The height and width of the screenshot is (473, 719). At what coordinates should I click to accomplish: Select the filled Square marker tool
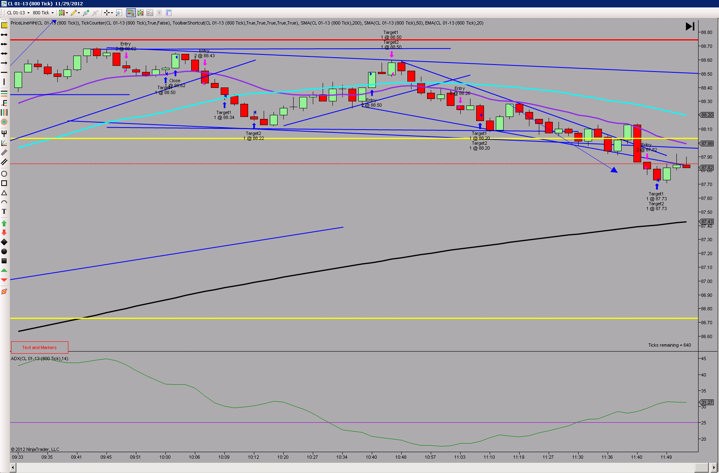click(4, 261)
